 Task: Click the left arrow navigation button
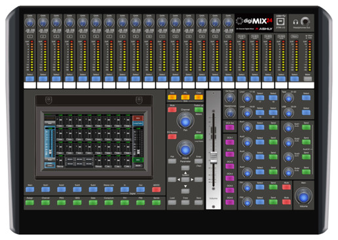tap(172, 180)
